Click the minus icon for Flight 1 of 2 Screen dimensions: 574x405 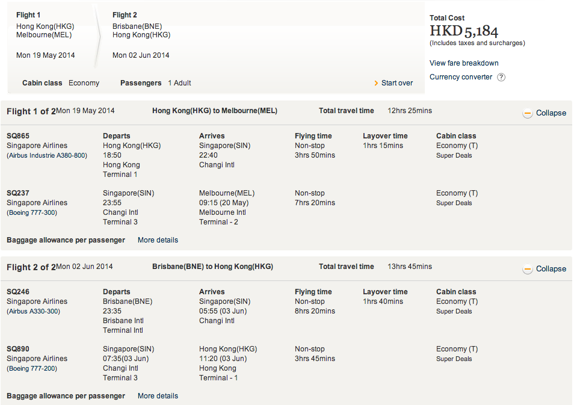pos(528,113)
